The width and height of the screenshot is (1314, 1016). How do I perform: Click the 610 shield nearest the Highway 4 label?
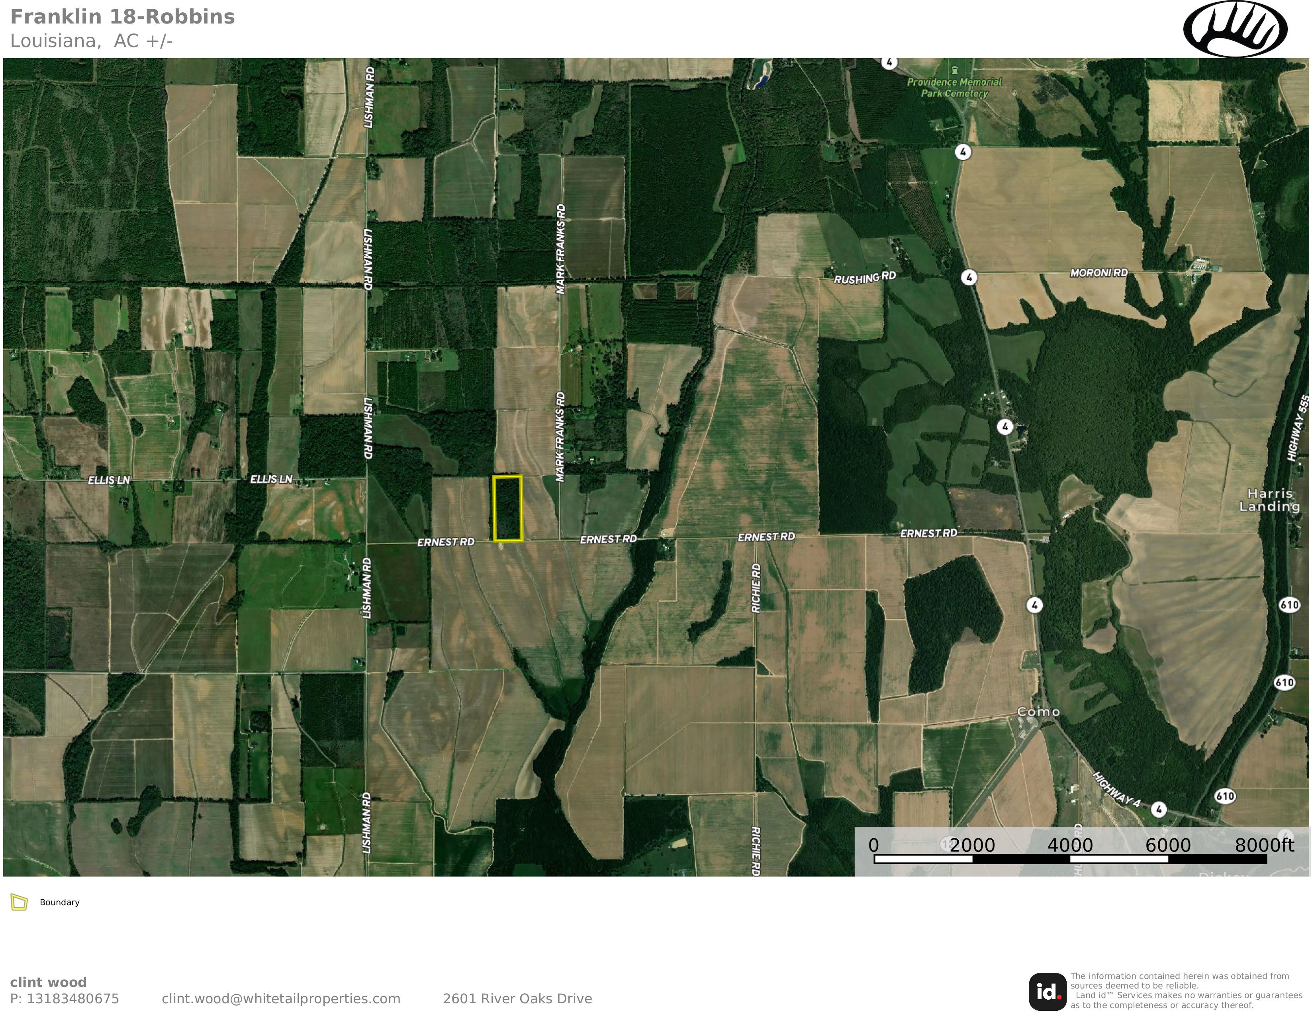pos(1225,796)
